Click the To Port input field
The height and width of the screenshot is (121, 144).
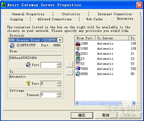click(x=49, y=84)
